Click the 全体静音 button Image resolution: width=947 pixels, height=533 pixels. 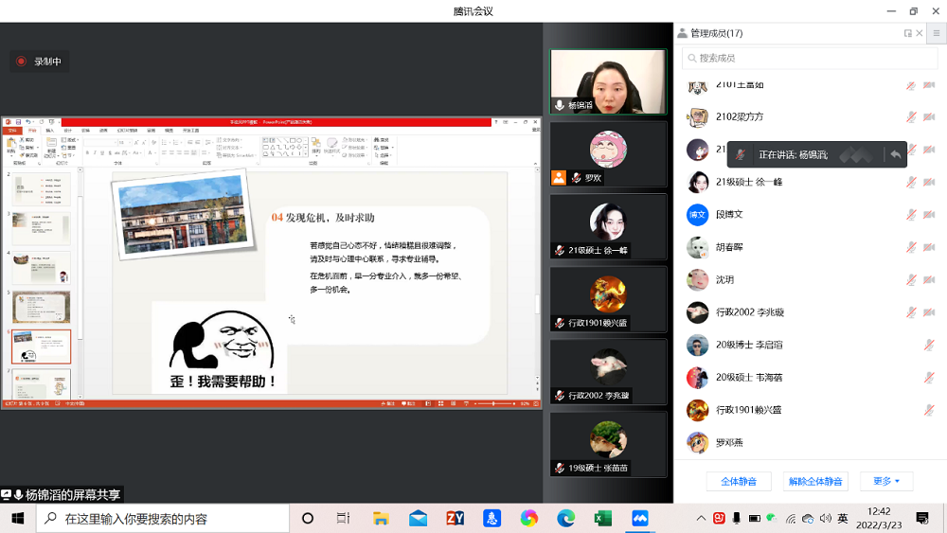point(739,481)
